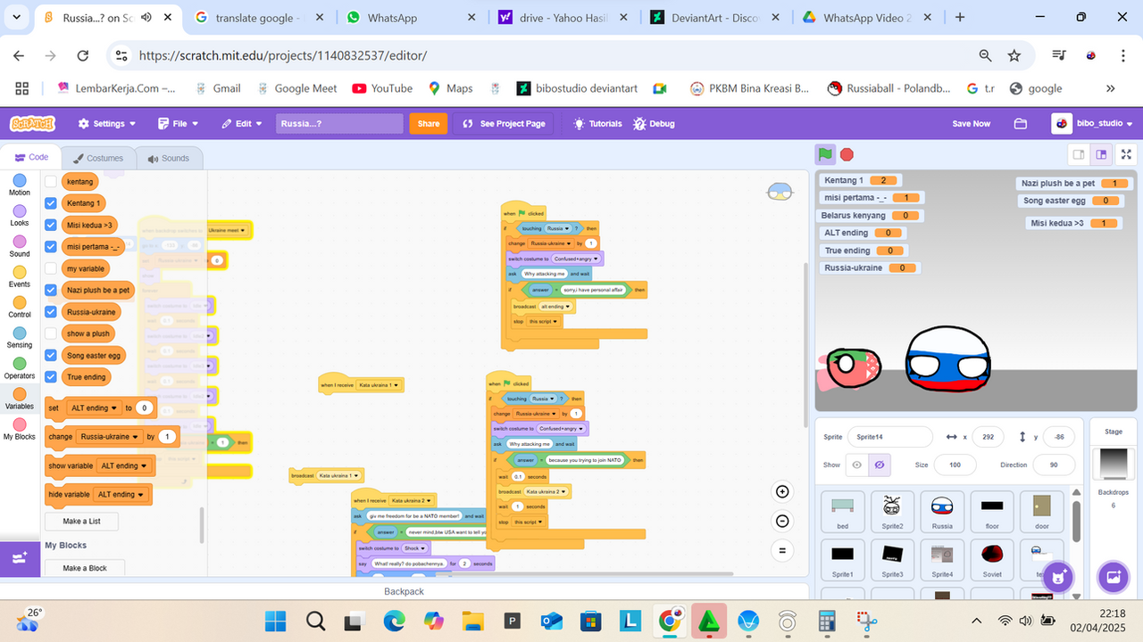
Task: Select the Control block category
Action: [x=20, y=306]
